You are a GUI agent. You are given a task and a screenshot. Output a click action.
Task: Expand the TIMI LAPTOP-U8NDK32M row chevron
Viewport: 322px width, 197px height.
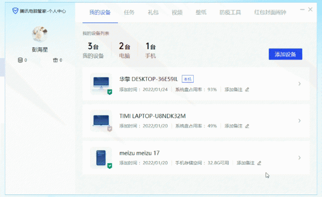point(299,121)
